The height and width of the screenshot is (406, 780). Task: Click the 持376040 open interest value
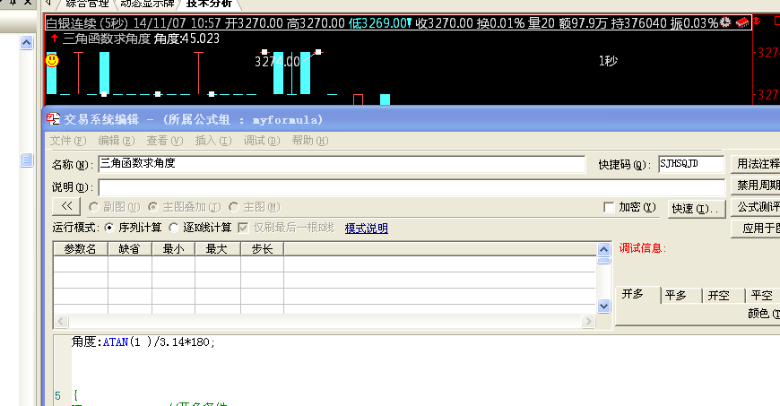tap(638, 23)
